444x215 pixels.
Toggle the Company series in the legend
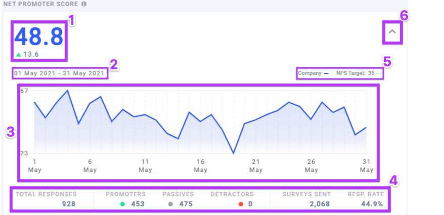click(309, 73)
